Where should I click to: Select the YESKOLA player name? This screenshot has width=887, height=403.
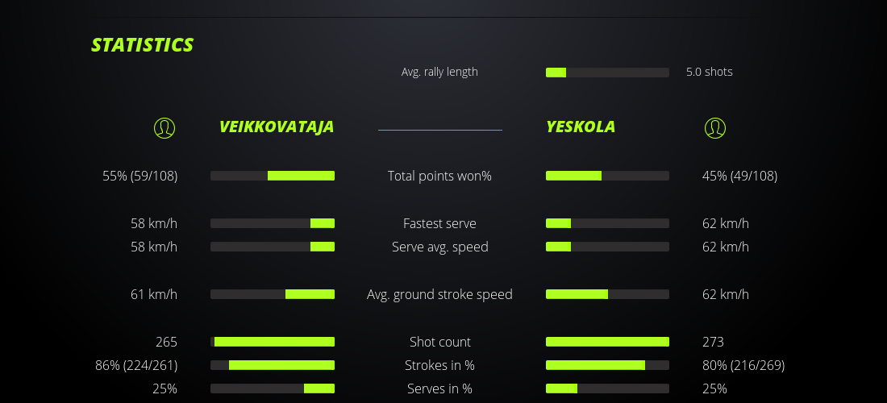[581, 127]
